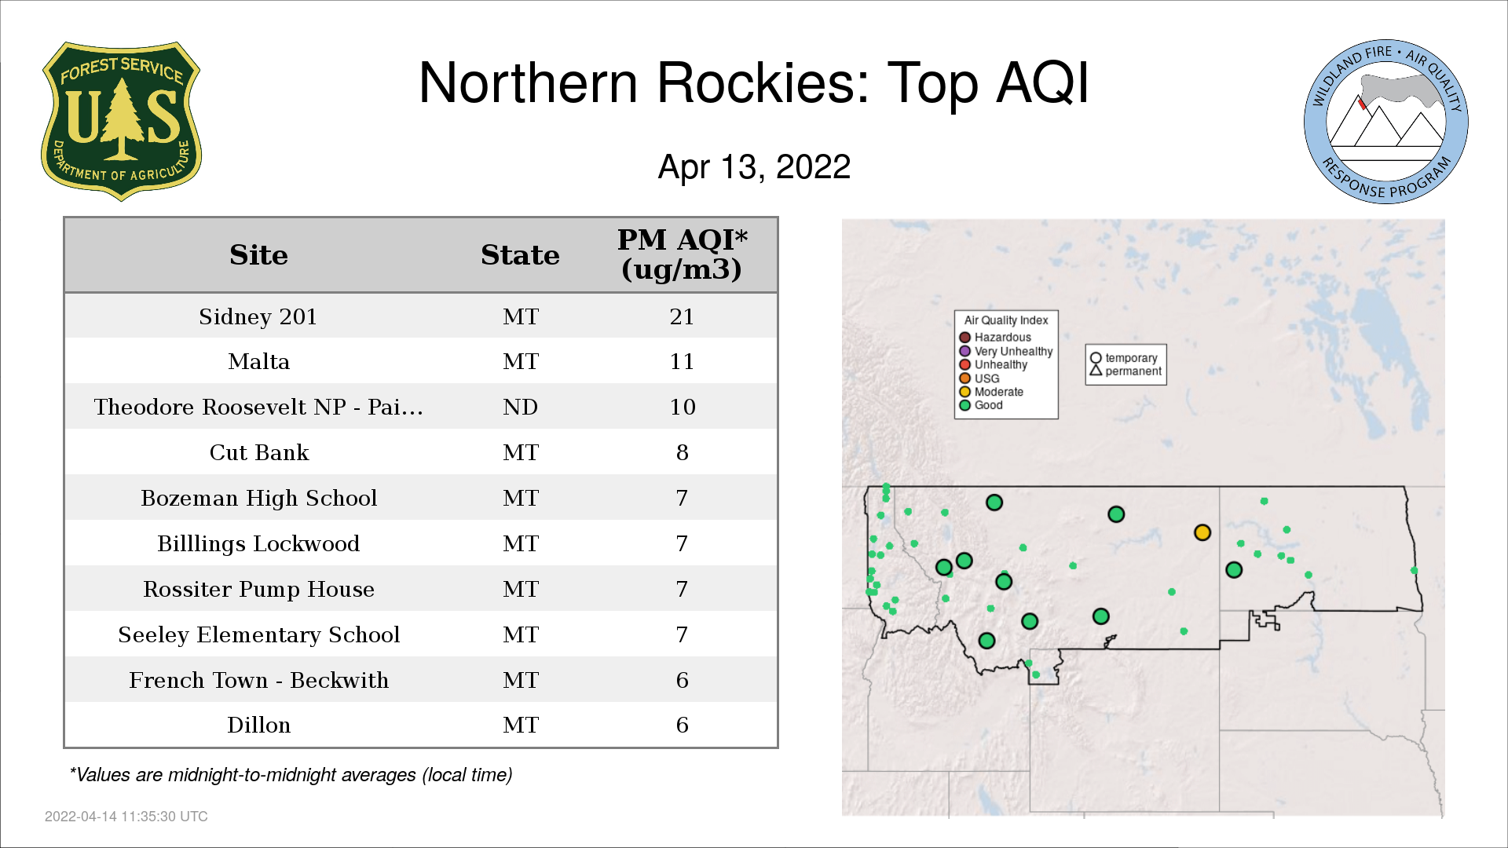Click the MT state cell in Sidney 201 row
Screen dimensions: 1508x848
(x=520, y=316)
